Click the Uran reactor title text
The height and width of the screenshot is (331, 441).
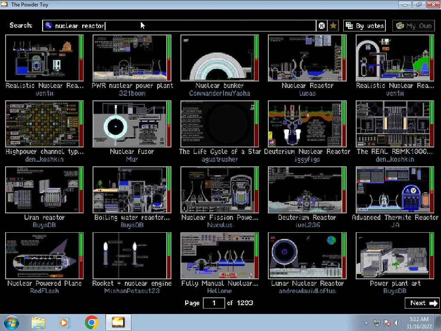[44, 217]
